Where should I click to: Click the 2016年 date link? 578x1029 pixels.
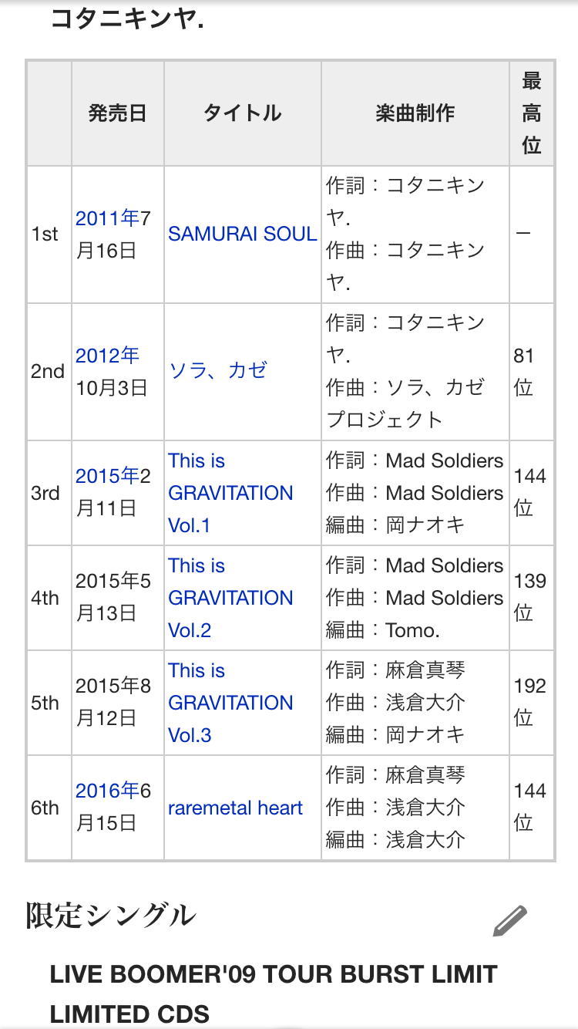coord(107,791)
